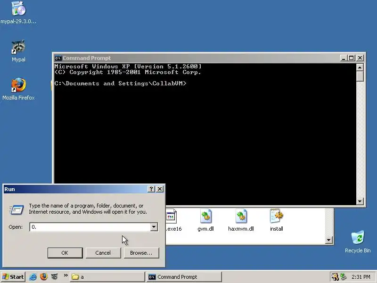Close the Run dialog
Viewport: 377px width, 283px height.
(160, 189)
